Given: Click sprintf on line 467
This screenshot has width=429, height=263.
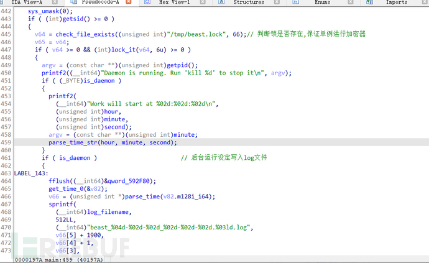Looking at the screenshot, I should (61, 205).
